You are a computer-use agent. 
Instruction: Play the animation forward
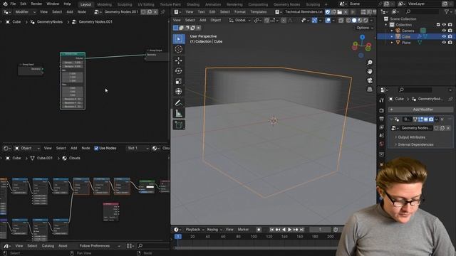pyautogui.click(x=290, y=230)
